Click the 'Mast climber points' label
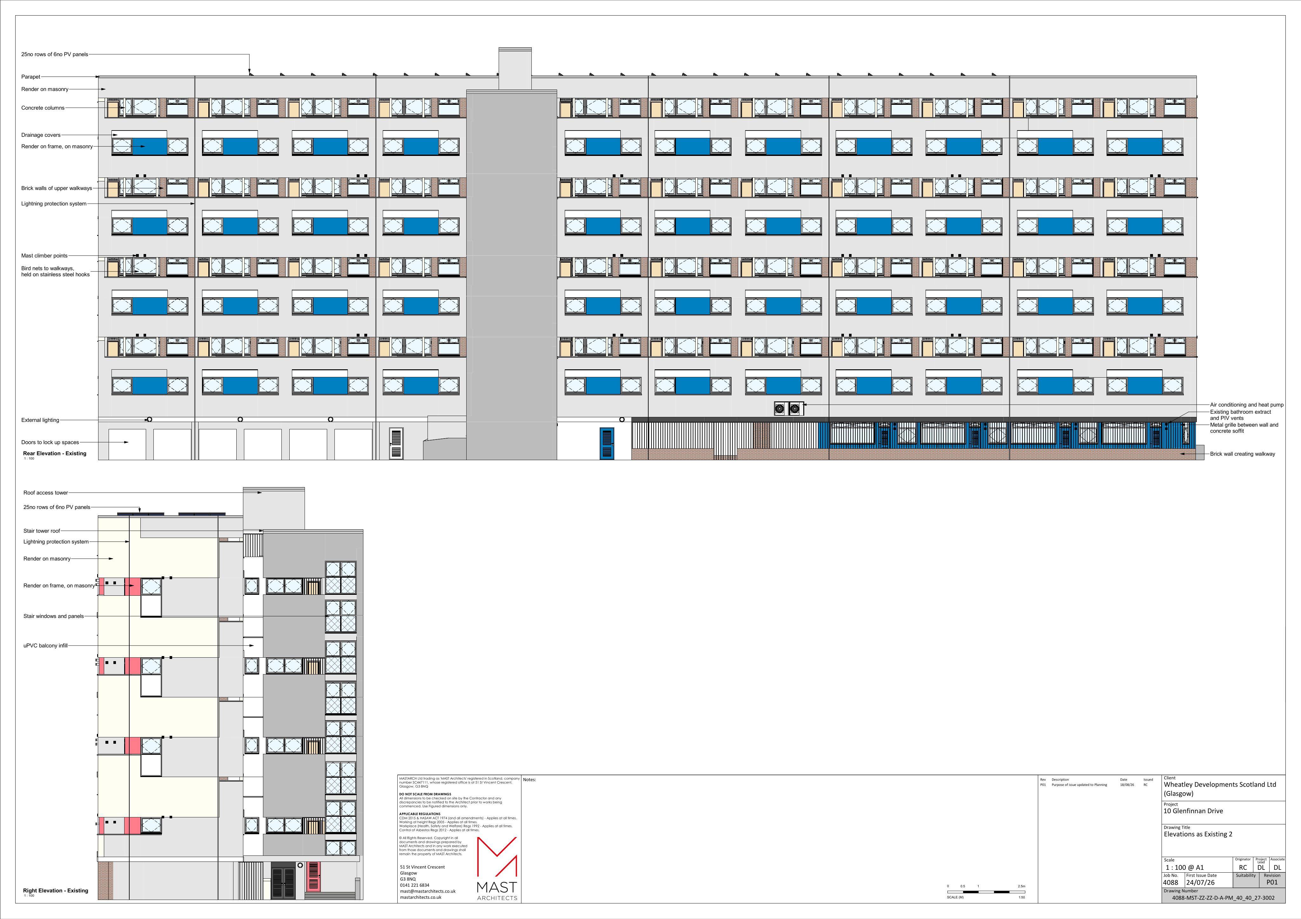The image size is (1301, 919). [44, 256]
